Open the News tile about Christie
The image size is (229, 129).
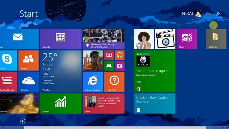click(x=103, y=104)
